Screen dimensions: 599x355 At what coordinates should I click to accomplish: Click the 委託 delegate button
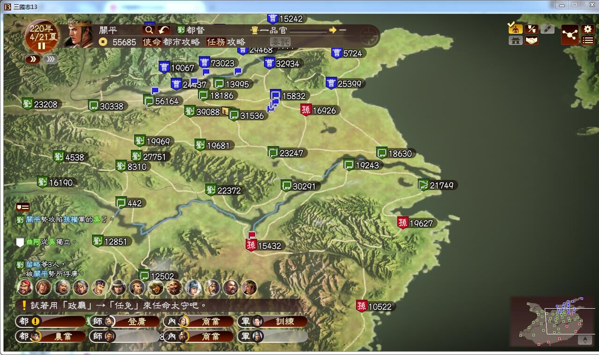280,42
